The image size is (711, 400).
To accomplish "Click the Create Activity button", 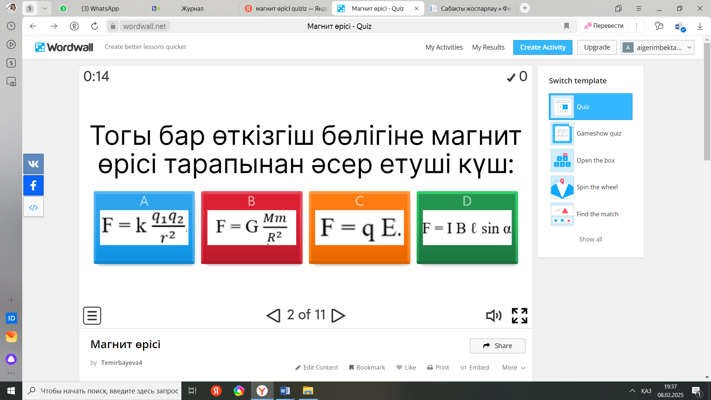I will pos(543,47).
